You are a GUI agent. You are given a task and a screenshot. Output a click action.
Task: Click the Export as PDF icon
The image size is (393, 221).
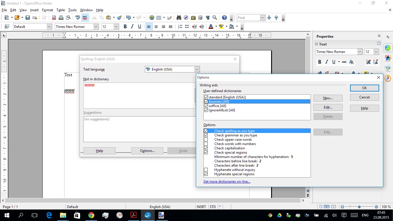pos(54,18)
